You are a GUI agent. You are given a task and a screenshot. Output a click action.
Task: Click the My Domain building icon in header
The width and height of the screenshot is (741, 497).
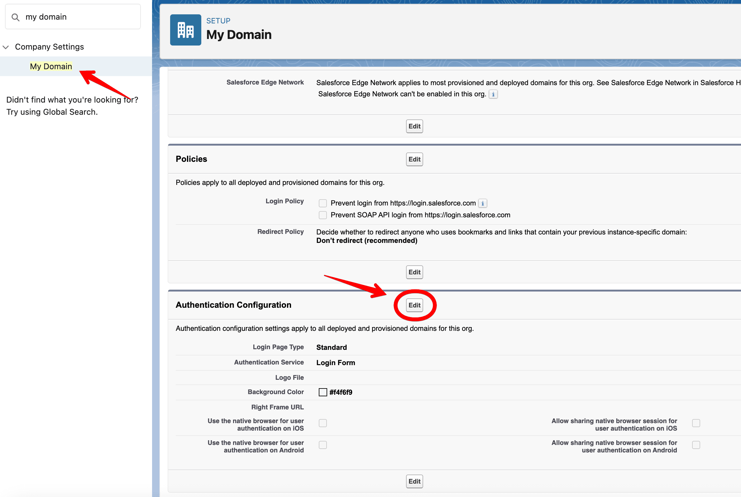click(x=185, y=30)
